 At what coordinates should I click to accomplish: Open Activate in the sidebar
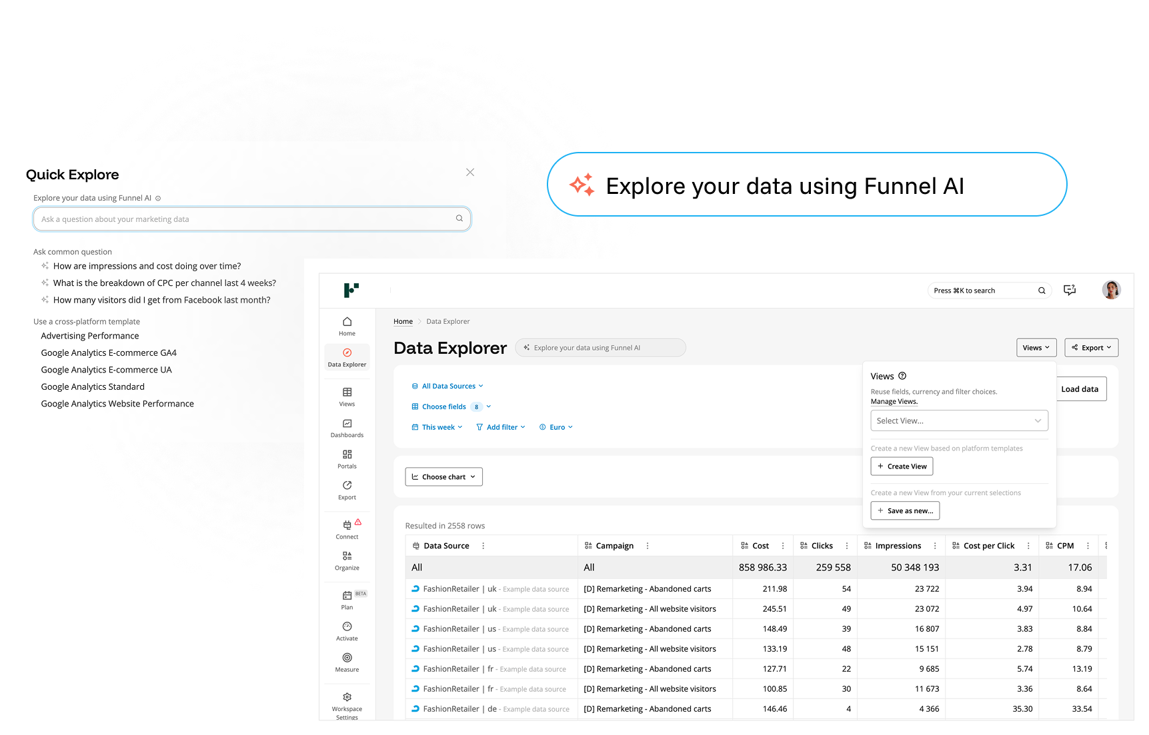(x=347, y=631)
